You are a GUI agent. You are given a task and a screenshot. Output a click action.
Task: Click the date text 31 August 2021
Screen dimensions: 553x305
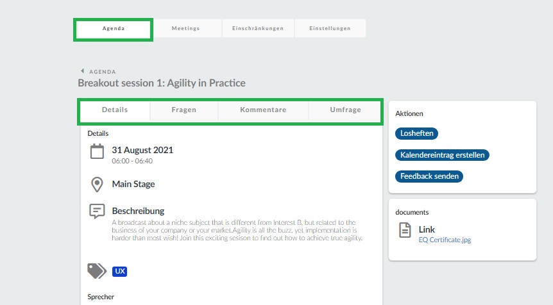pos(142,150)
